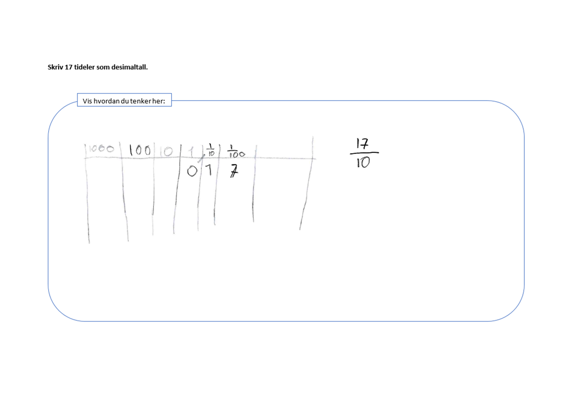Select the 1/10 tenths column header

pyautogui.click(x=210, y=150)
